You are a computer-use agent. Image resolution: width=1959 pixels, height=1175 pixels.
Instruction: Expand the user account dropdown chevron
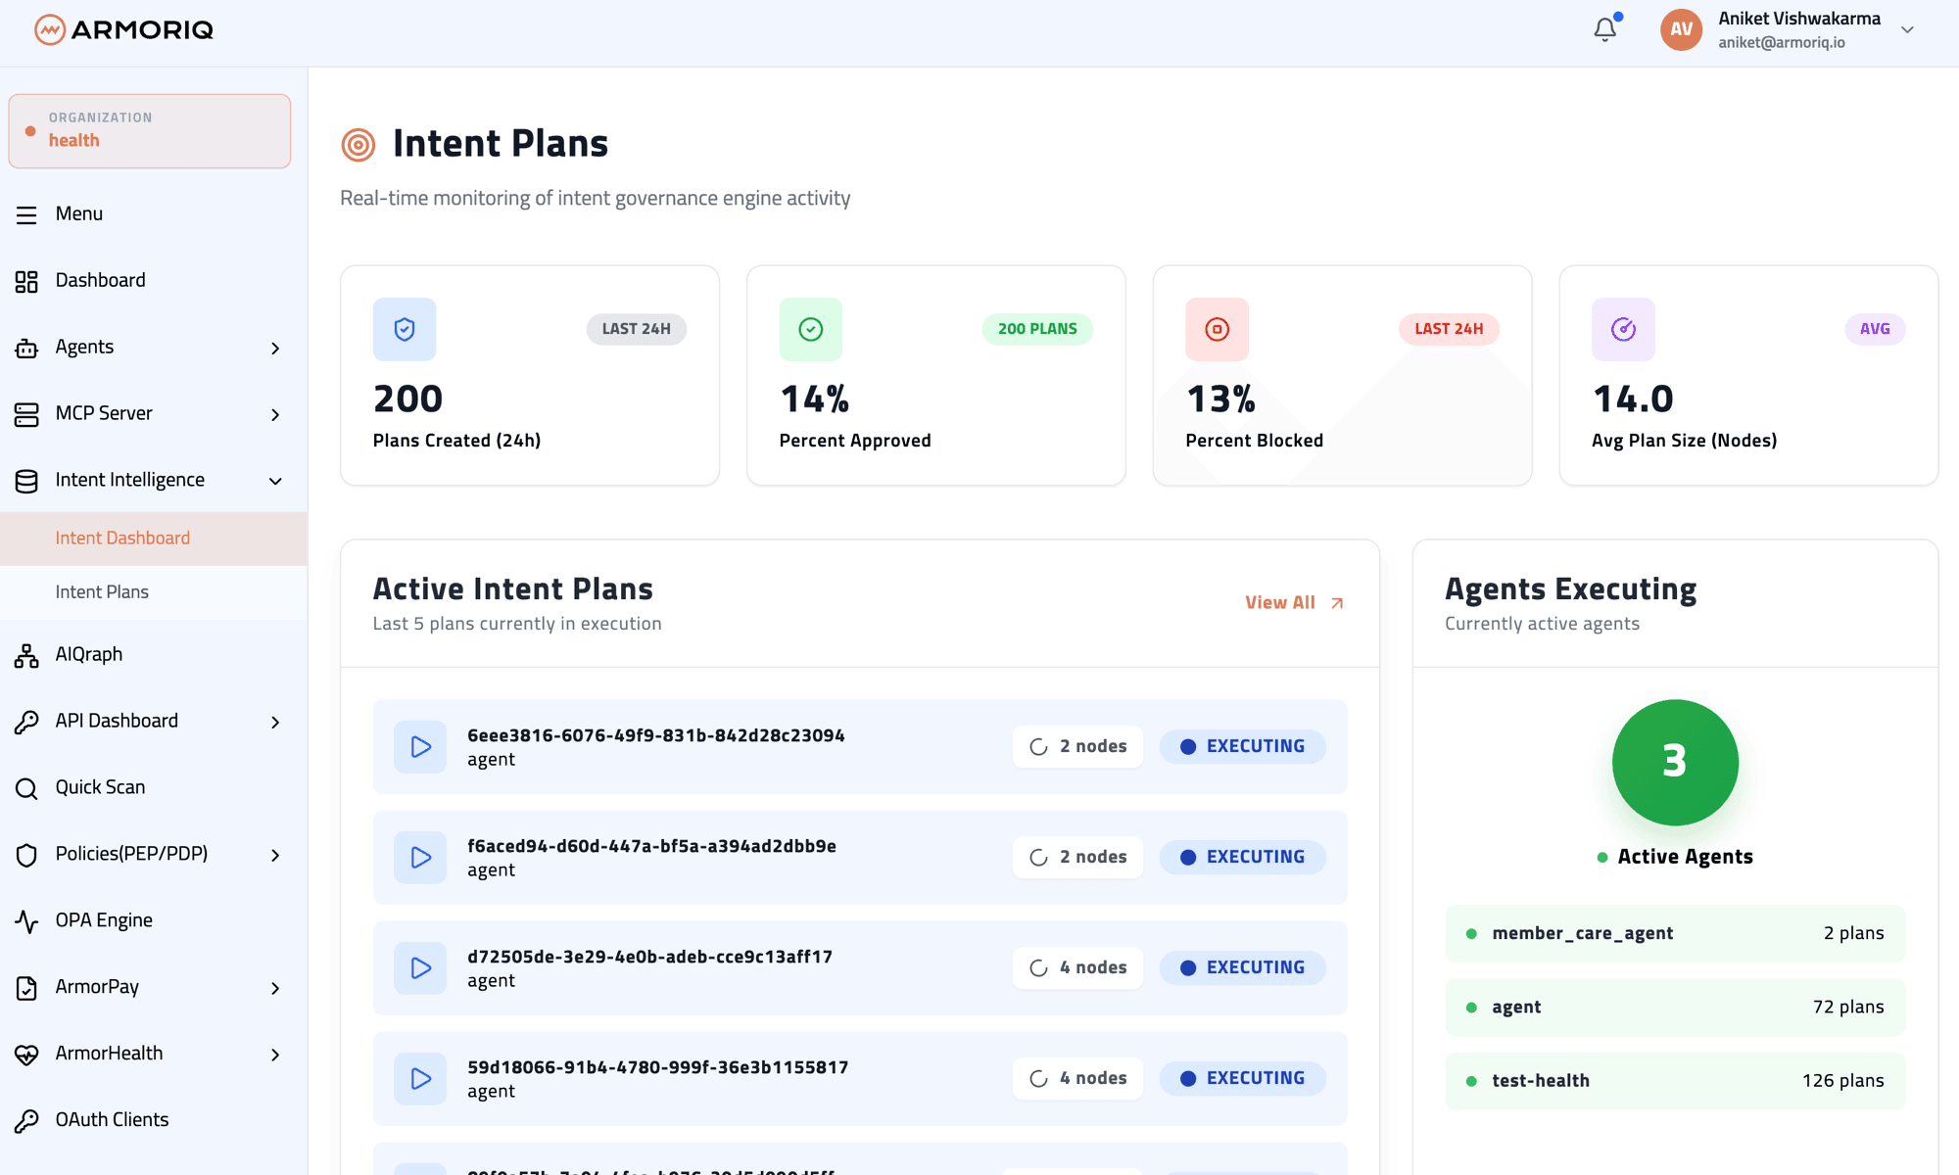coord(1907,29)
